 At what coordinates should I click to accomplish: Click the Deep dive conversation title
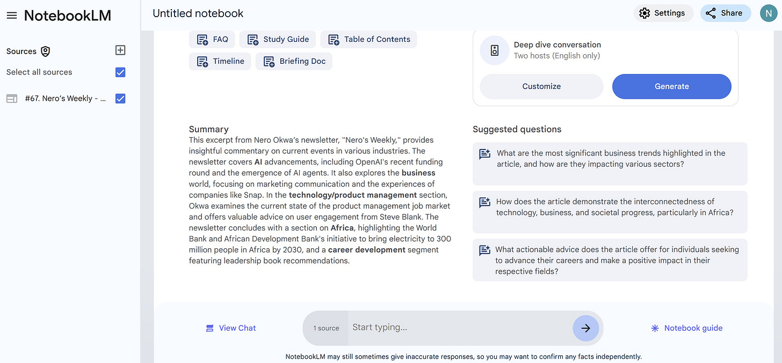click(x=557, y=45)
